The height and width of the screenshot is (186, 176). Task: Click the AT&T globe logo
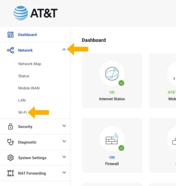pyautogui.click(x=20, y=13)
